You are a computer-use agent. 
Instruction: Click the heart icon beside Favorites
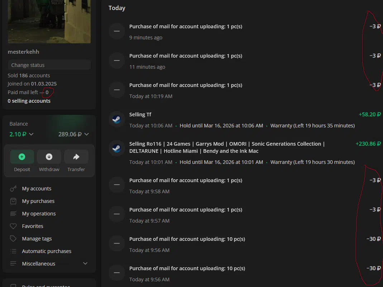pyautogui.click(x=13, y=226)
